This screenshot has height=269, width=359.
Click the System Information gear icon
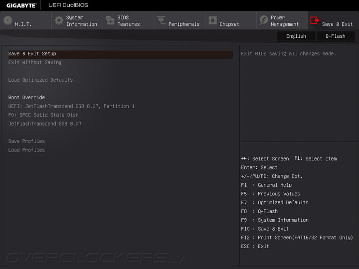point(59,21)
